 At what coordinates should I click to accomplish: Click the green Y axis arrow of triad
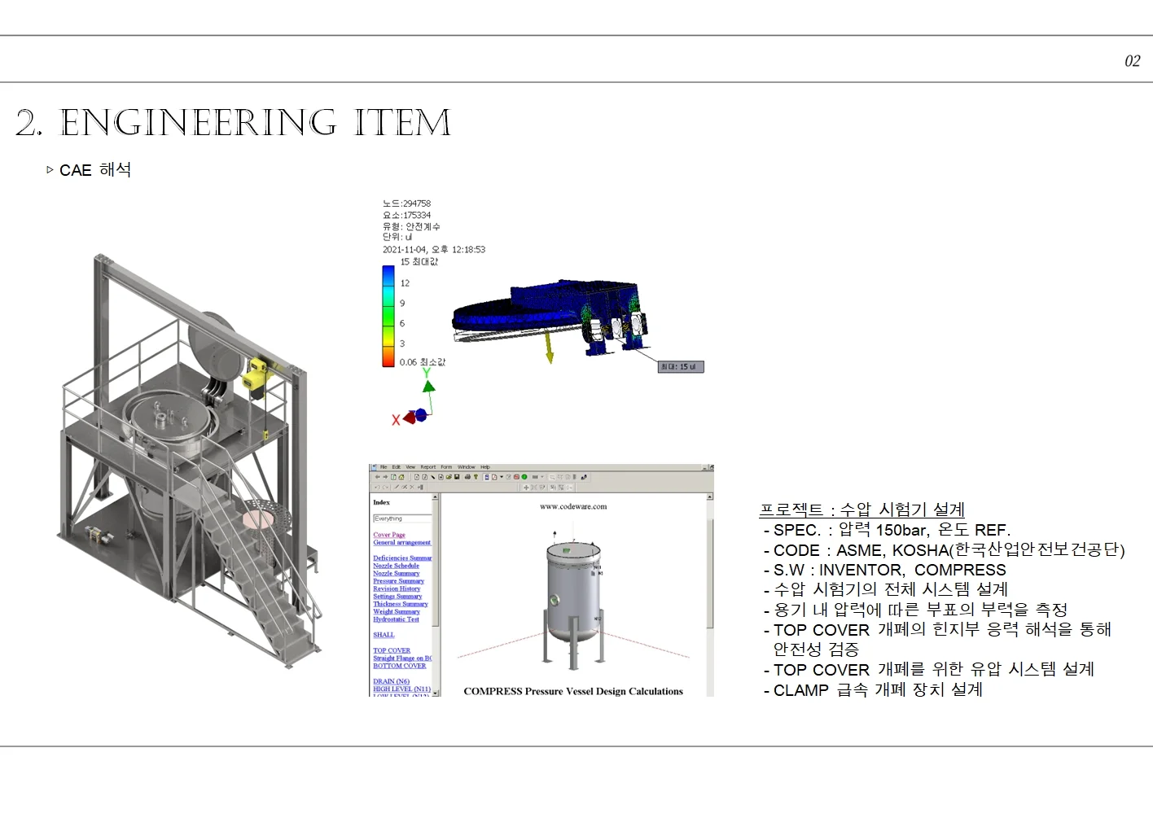pos(428,387)
